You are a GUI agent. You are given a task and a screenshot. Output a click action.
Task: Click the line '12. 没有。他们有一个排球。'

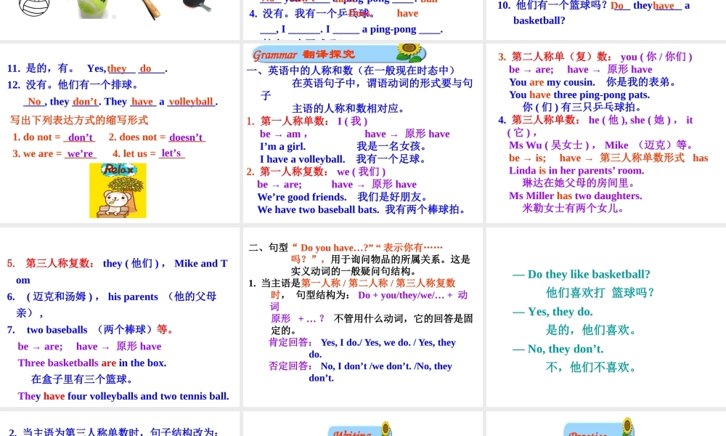(72, 85)
